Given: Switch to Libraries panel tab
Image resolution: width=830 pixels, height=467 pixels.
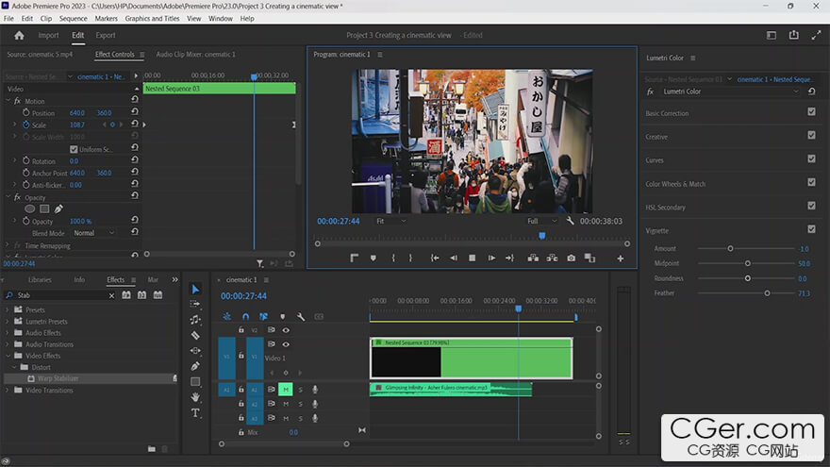Looking at the screenshot, I should pos(40,279).
